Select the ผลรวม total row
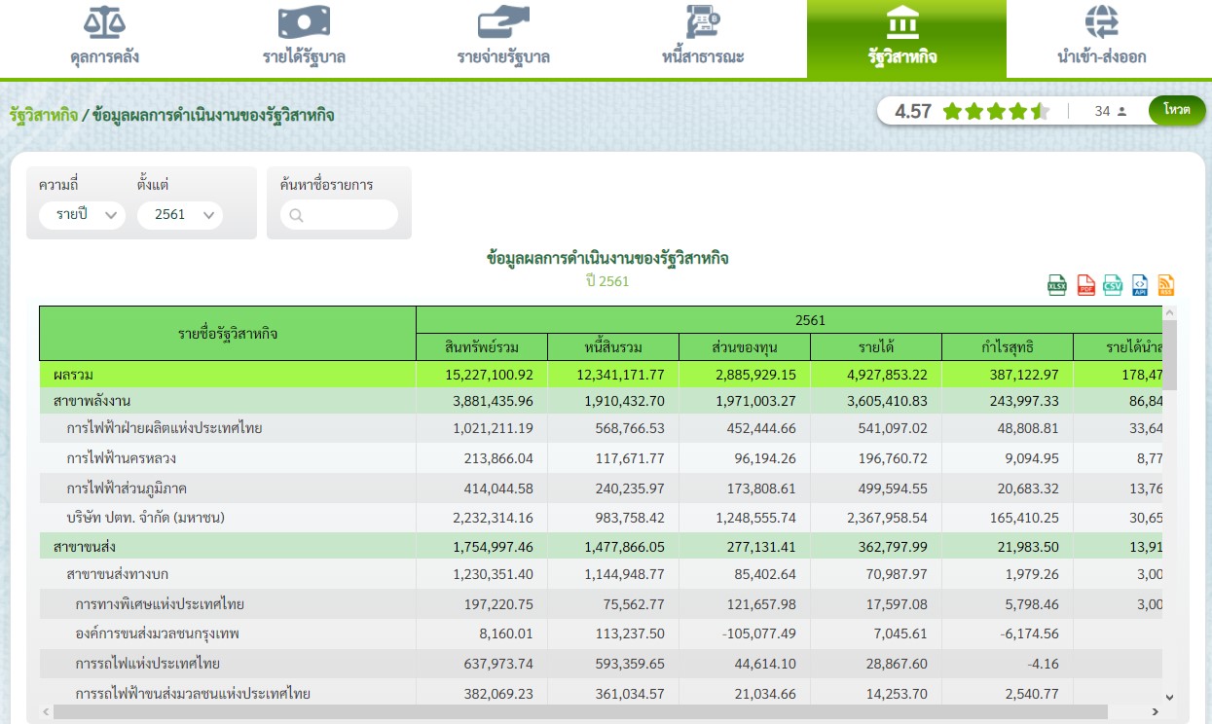The width and height of the screenshot is (1212, 724). [x=602, y=374]
